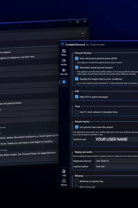
Task: Open the About info icon
Action: (64, 181)
